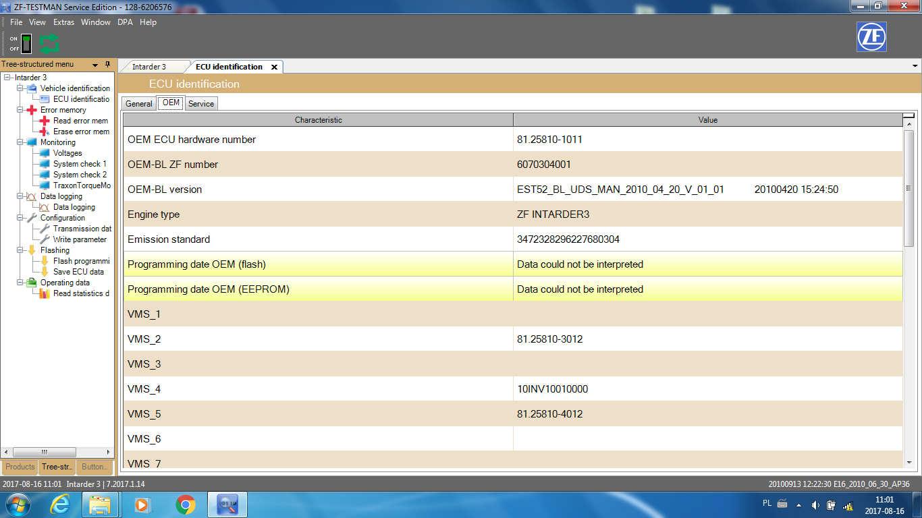Click the Read error memory red cross icon
922x518 pixels.
tap(45, 121)
